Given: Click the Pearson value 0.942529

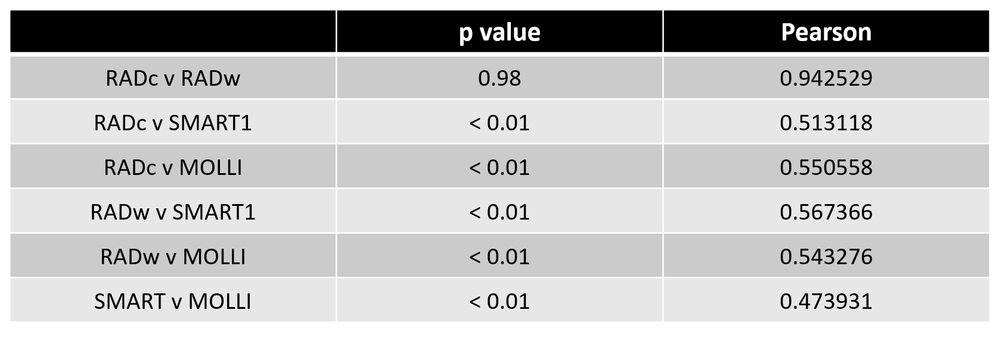Looking at the screenshot, I should click(826, 79).
